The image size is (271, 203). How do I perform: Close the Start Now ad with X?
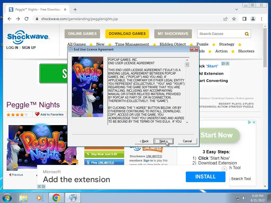tap(254, 122)
